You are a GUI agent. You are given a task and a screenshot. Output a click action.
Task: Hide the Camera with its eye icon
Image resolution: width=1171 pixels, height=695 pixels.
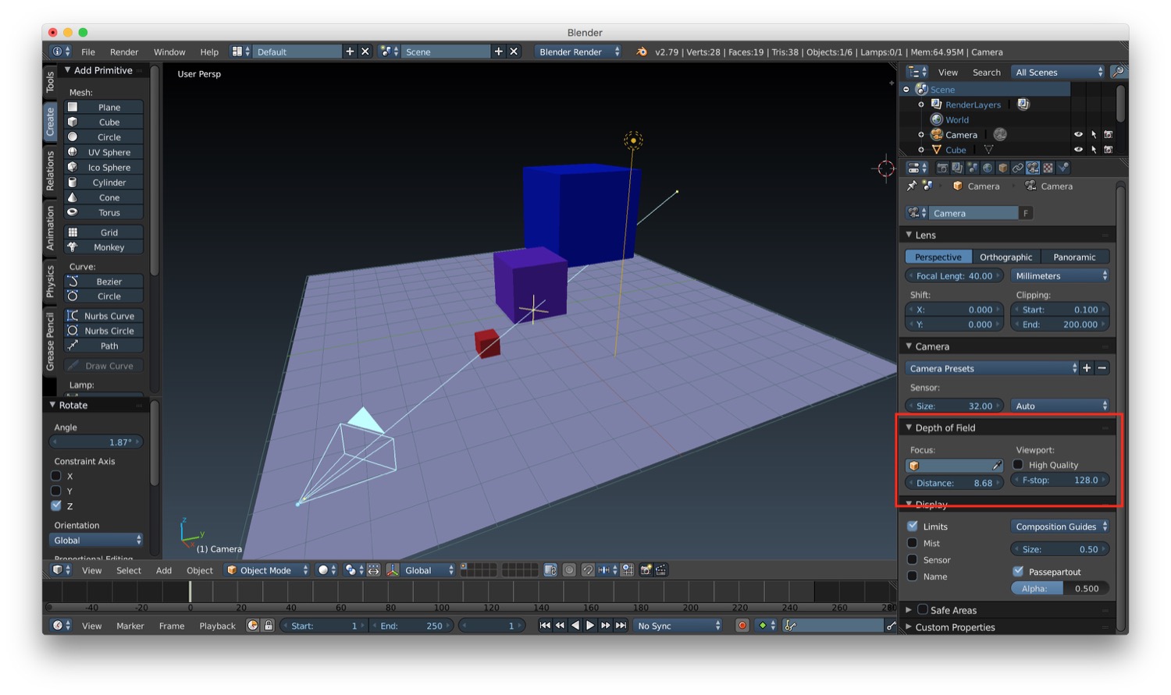1078,134
